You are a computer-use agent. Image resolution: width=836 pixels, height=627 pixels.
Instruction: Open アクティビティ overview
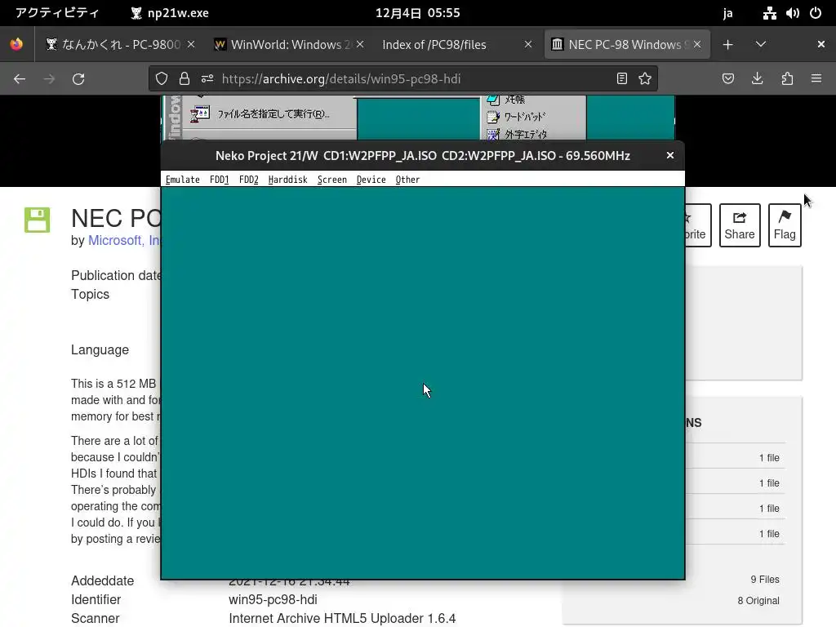point(57,13)
